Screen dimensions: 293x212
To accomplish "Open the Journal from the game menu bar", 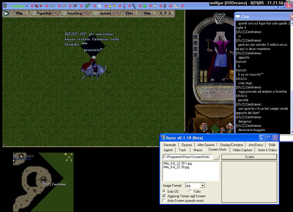I will (105, 13).
